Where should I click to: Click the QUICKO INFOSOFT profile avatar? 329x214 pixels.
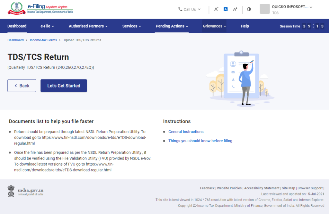264,9
